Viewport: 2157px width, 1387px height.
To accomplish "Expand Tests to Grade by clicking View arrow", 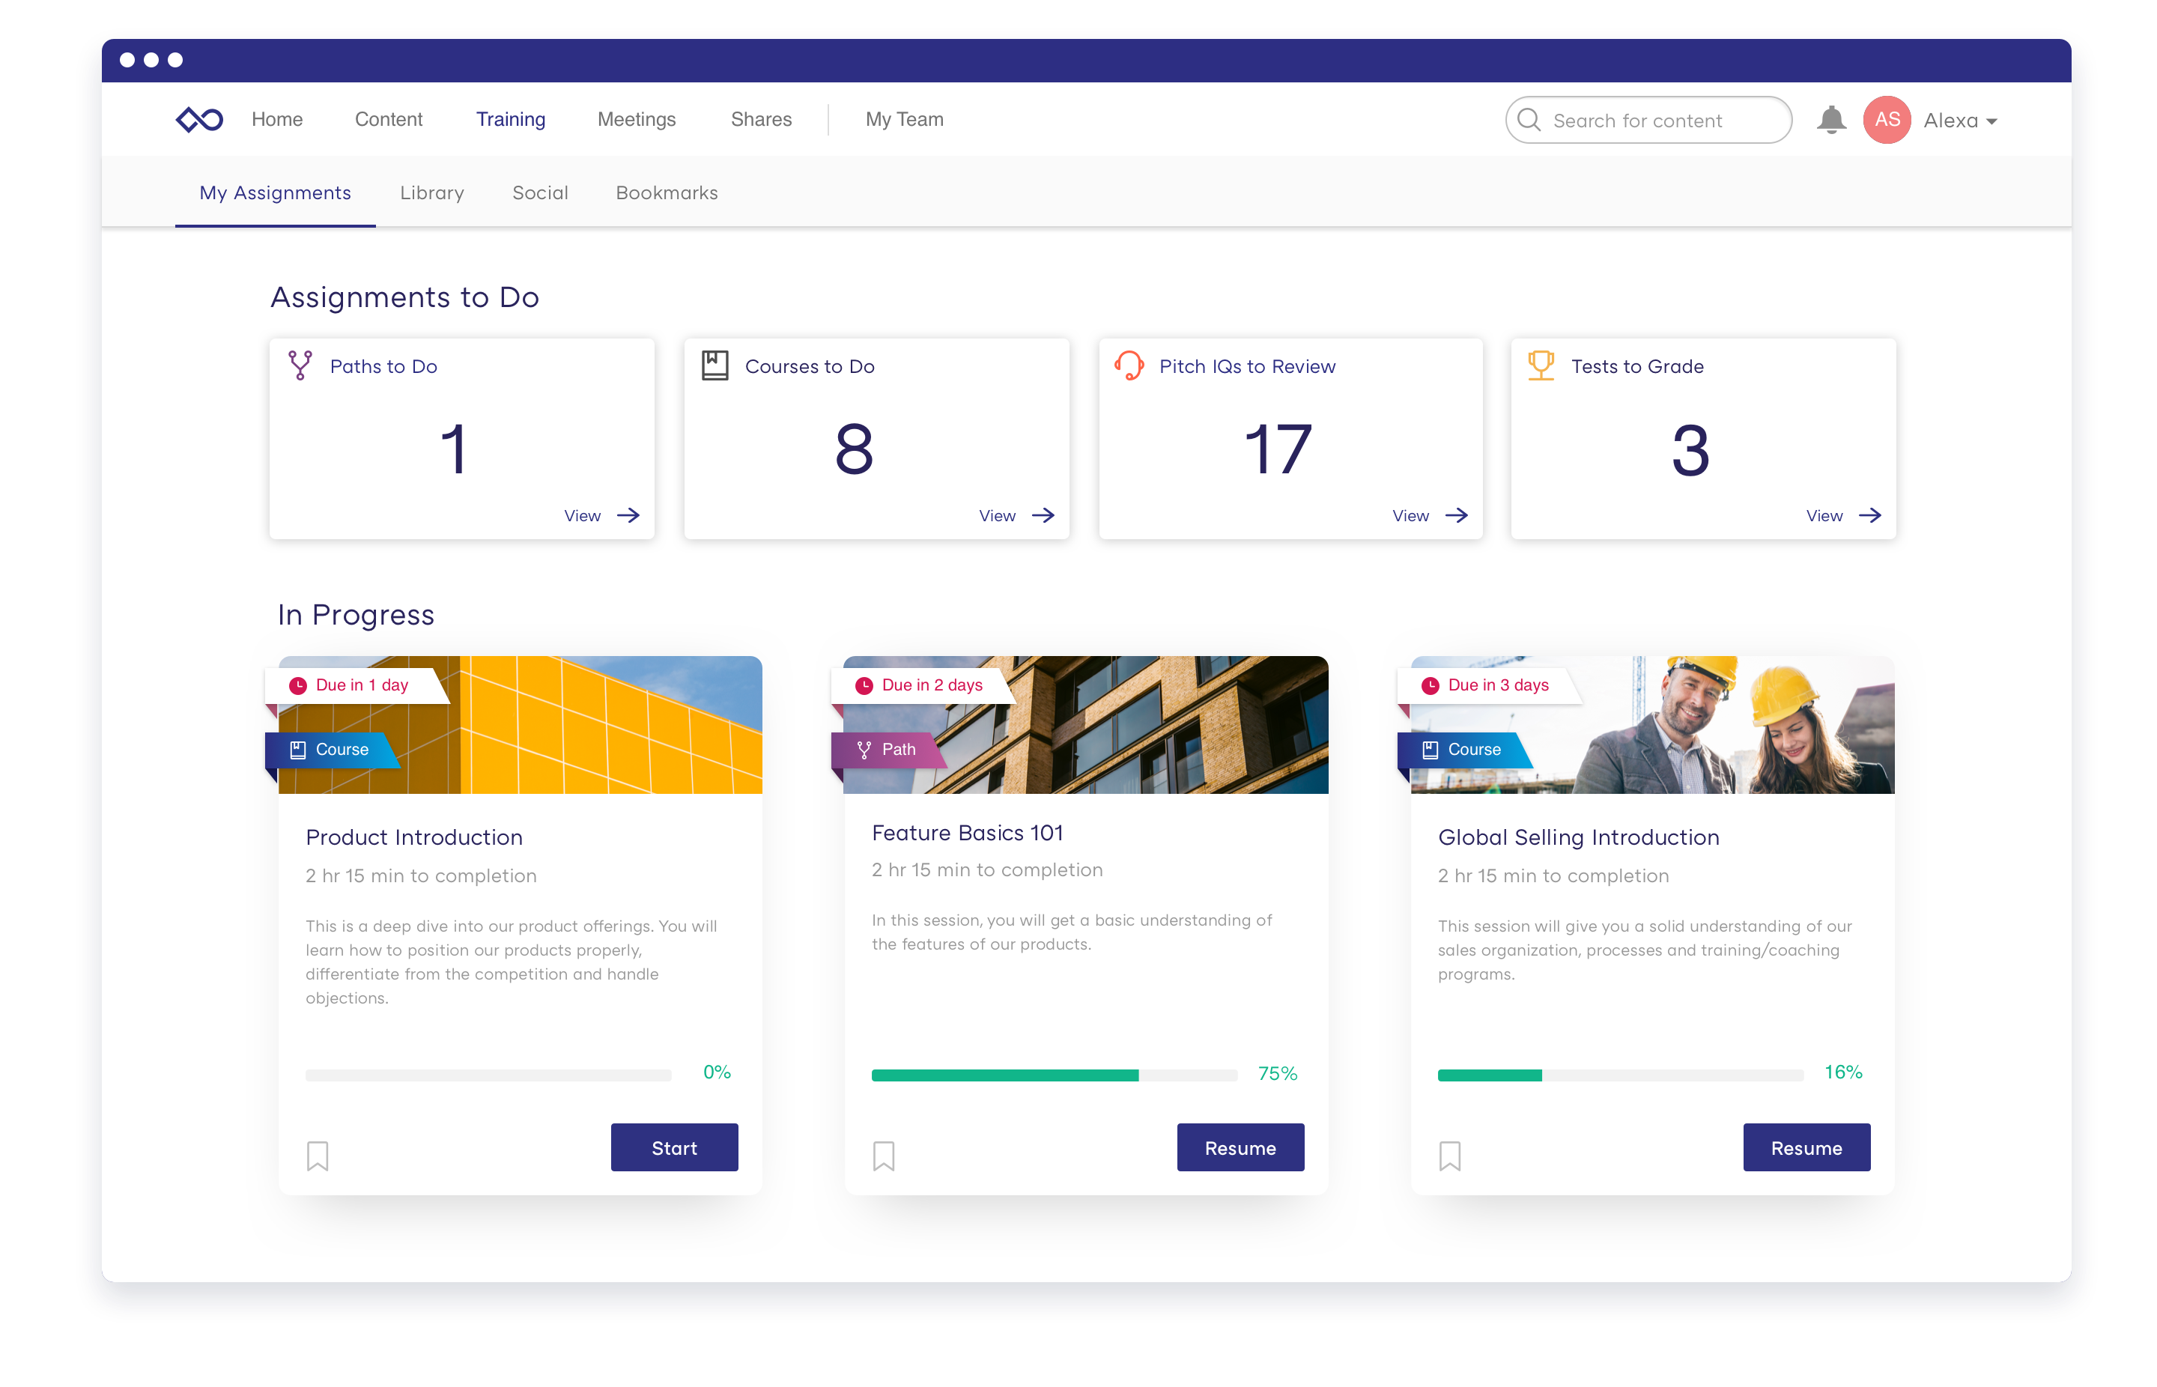I will point(1839,515).
